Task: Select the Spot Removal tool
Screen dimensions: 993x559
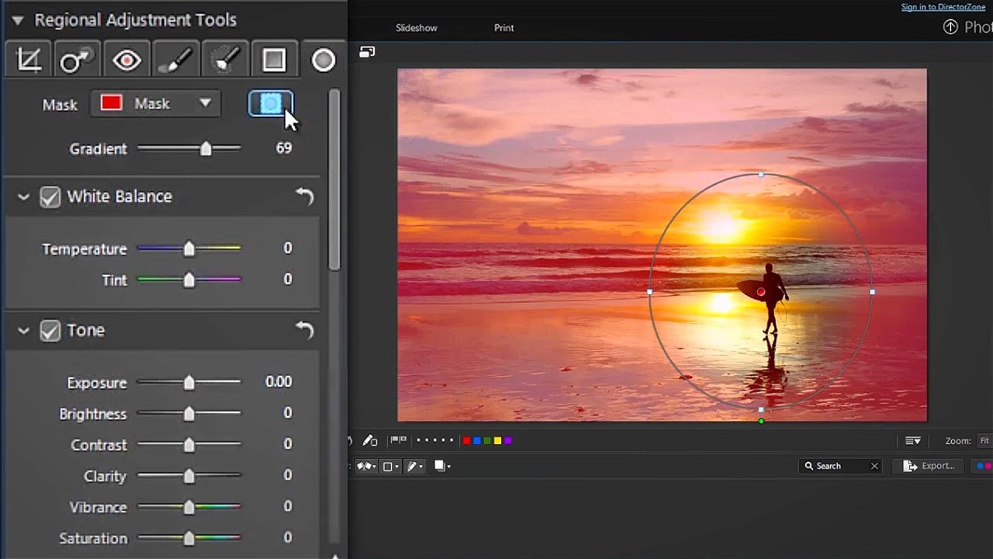Action: tap(77, 60)
